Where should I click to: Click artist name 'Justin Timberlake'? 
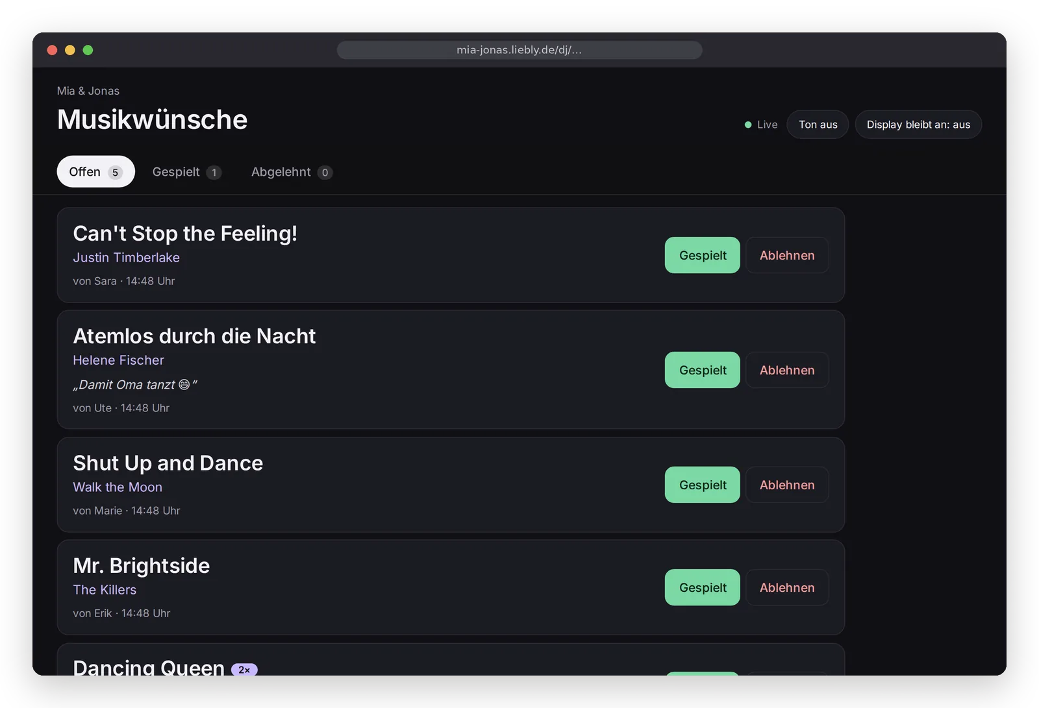pos(127,258)
